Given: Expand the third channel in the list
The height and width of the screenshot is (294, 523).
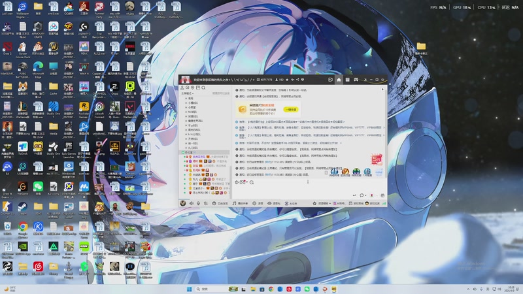Looking at the screenshot, I should 186,107.
